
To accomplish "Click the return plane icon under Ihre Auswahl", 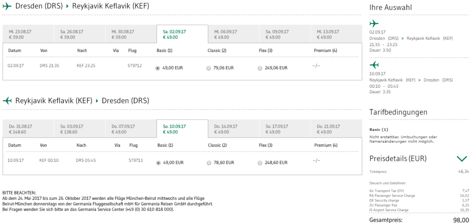I will (x=374, y=65).
